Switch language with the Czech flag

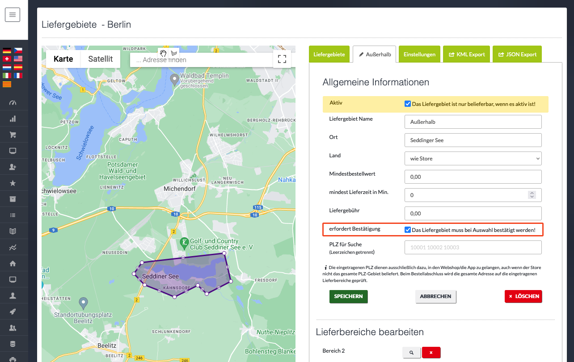18,51
